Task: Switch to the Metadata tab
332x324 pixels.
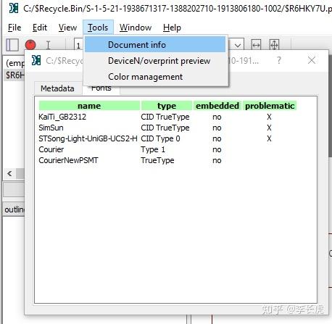Action: tap(57, 88)
